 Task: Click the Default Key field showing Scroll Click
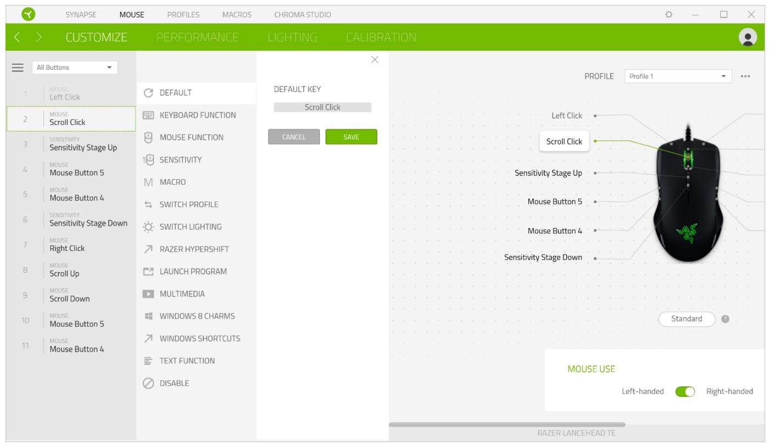[322, 107]
